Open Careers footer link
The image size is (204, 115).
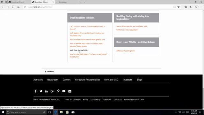[x=67, y=80]
